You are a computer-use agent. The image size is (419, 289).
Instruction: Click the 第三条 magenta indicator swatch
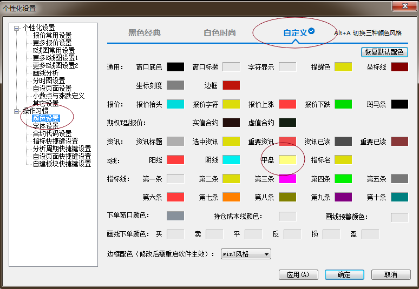[x=287, y=178]
